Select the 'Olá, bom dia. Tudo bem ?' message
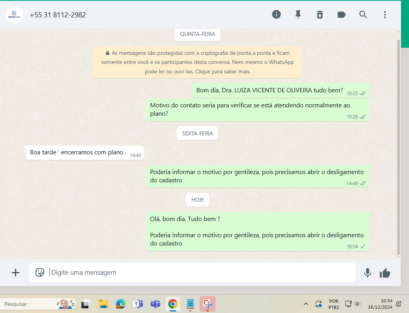Viewport: 409px width, 313px height. point(257,232)
